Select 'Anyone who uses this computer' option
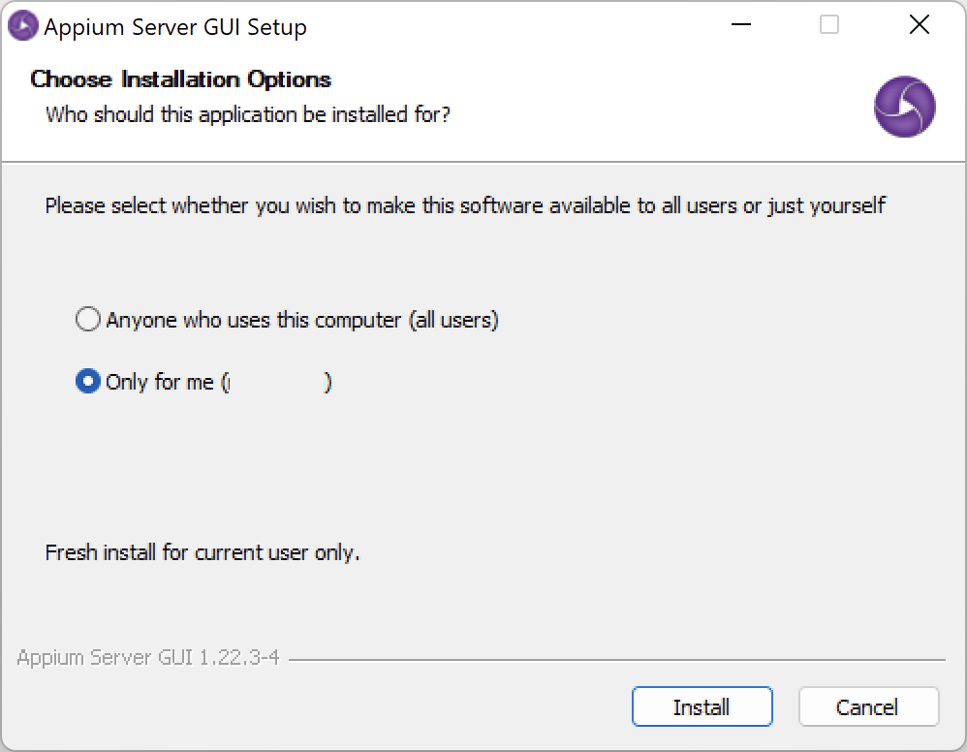Screen dimensions: 967x752 coord(87,319)
